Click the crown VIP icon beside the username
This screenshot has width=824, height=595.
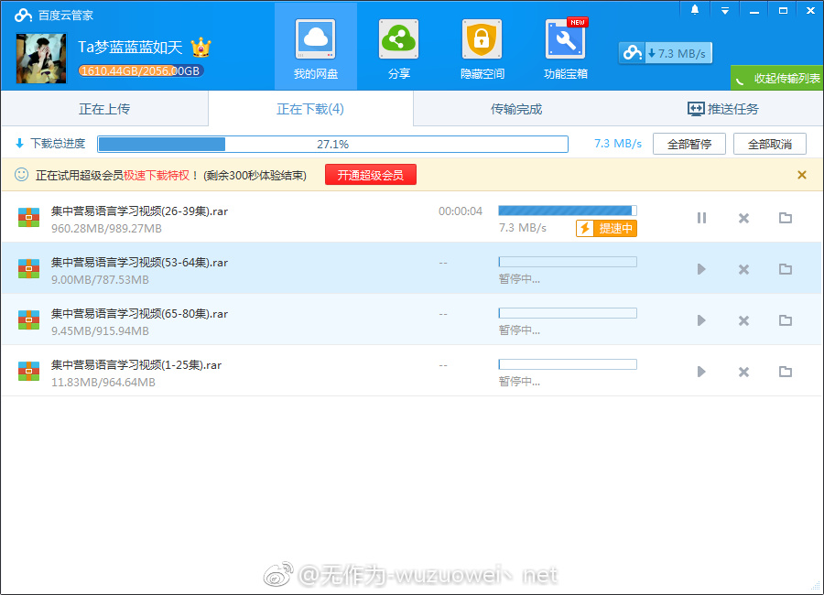[200, 47]
